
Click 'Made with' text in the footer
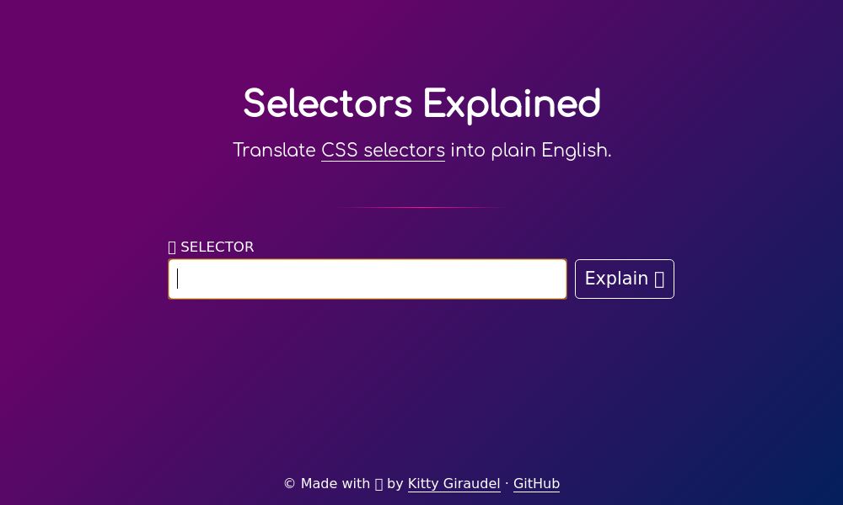tap(336, 483)
